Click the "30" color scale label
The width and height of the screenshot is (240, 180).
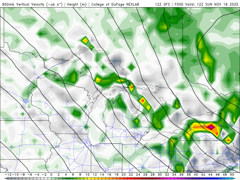pos(160,175)
